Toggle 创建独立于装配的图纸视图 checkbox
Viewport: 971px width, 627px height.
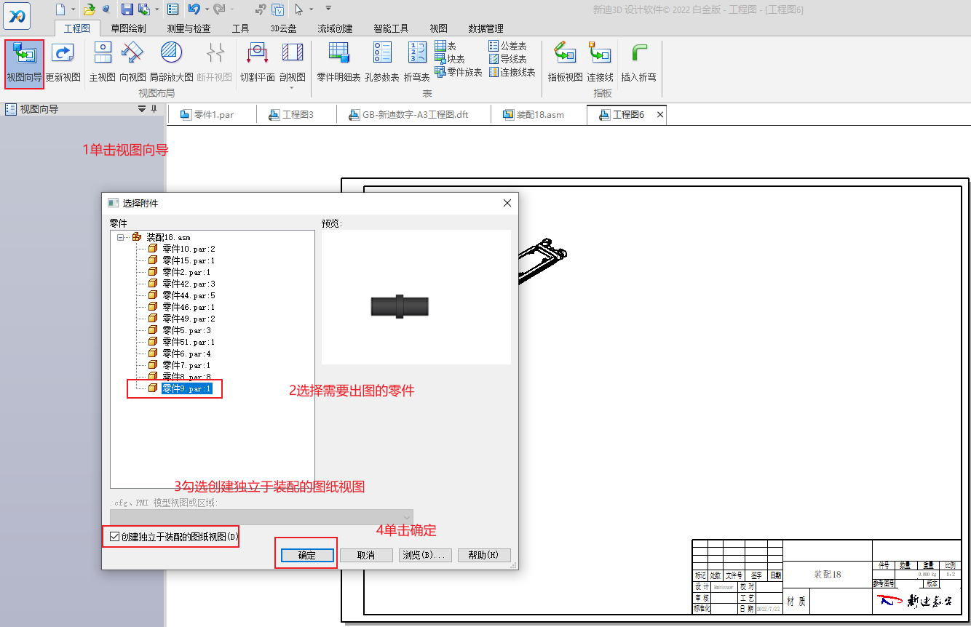[x=114, y=537]
